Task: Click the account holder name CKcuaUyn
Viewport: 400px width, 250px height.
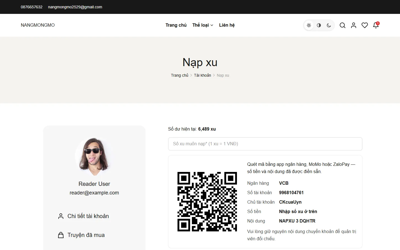Action: [x=290, y=202]
